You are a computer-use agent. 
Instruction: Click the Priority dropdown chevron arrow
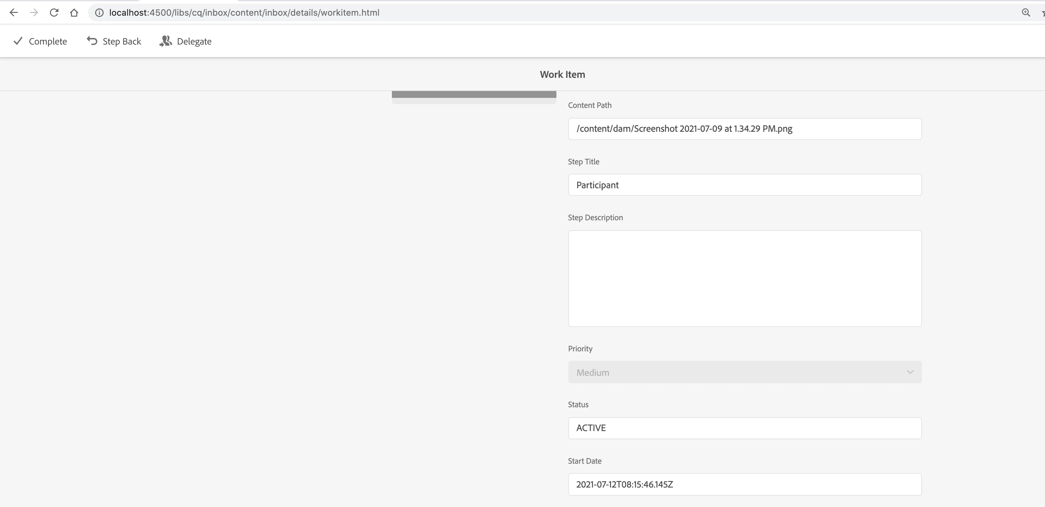[x=910, y=372]
